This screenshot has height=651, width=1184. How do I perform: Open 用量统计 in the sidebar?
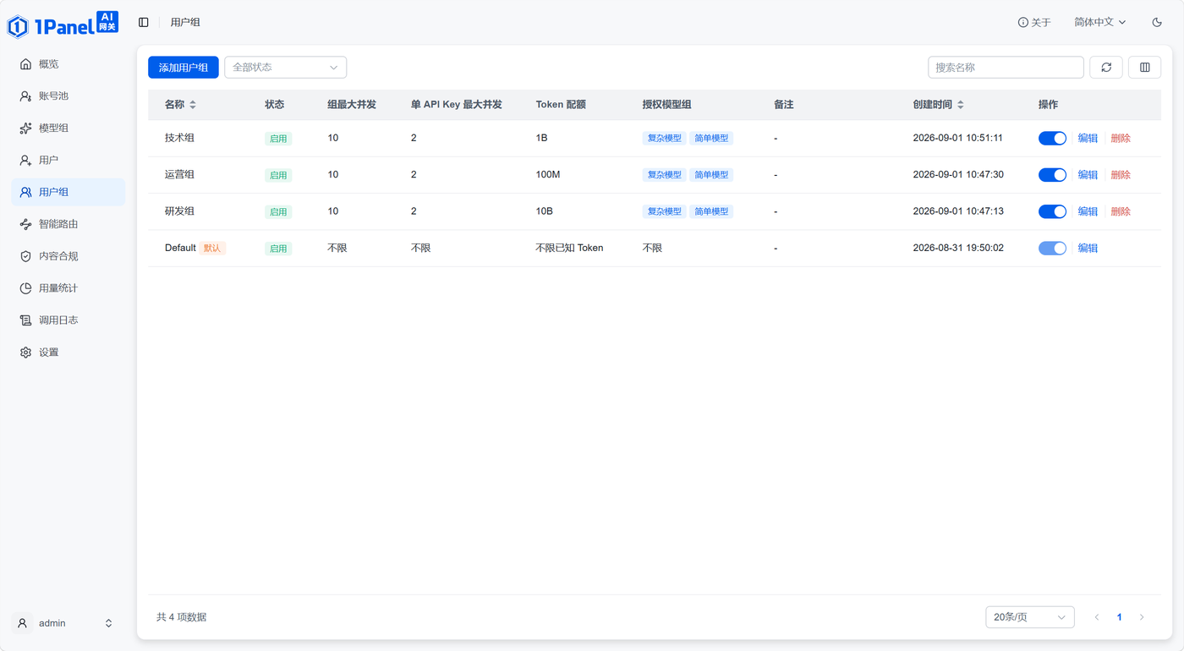point(68,288)
